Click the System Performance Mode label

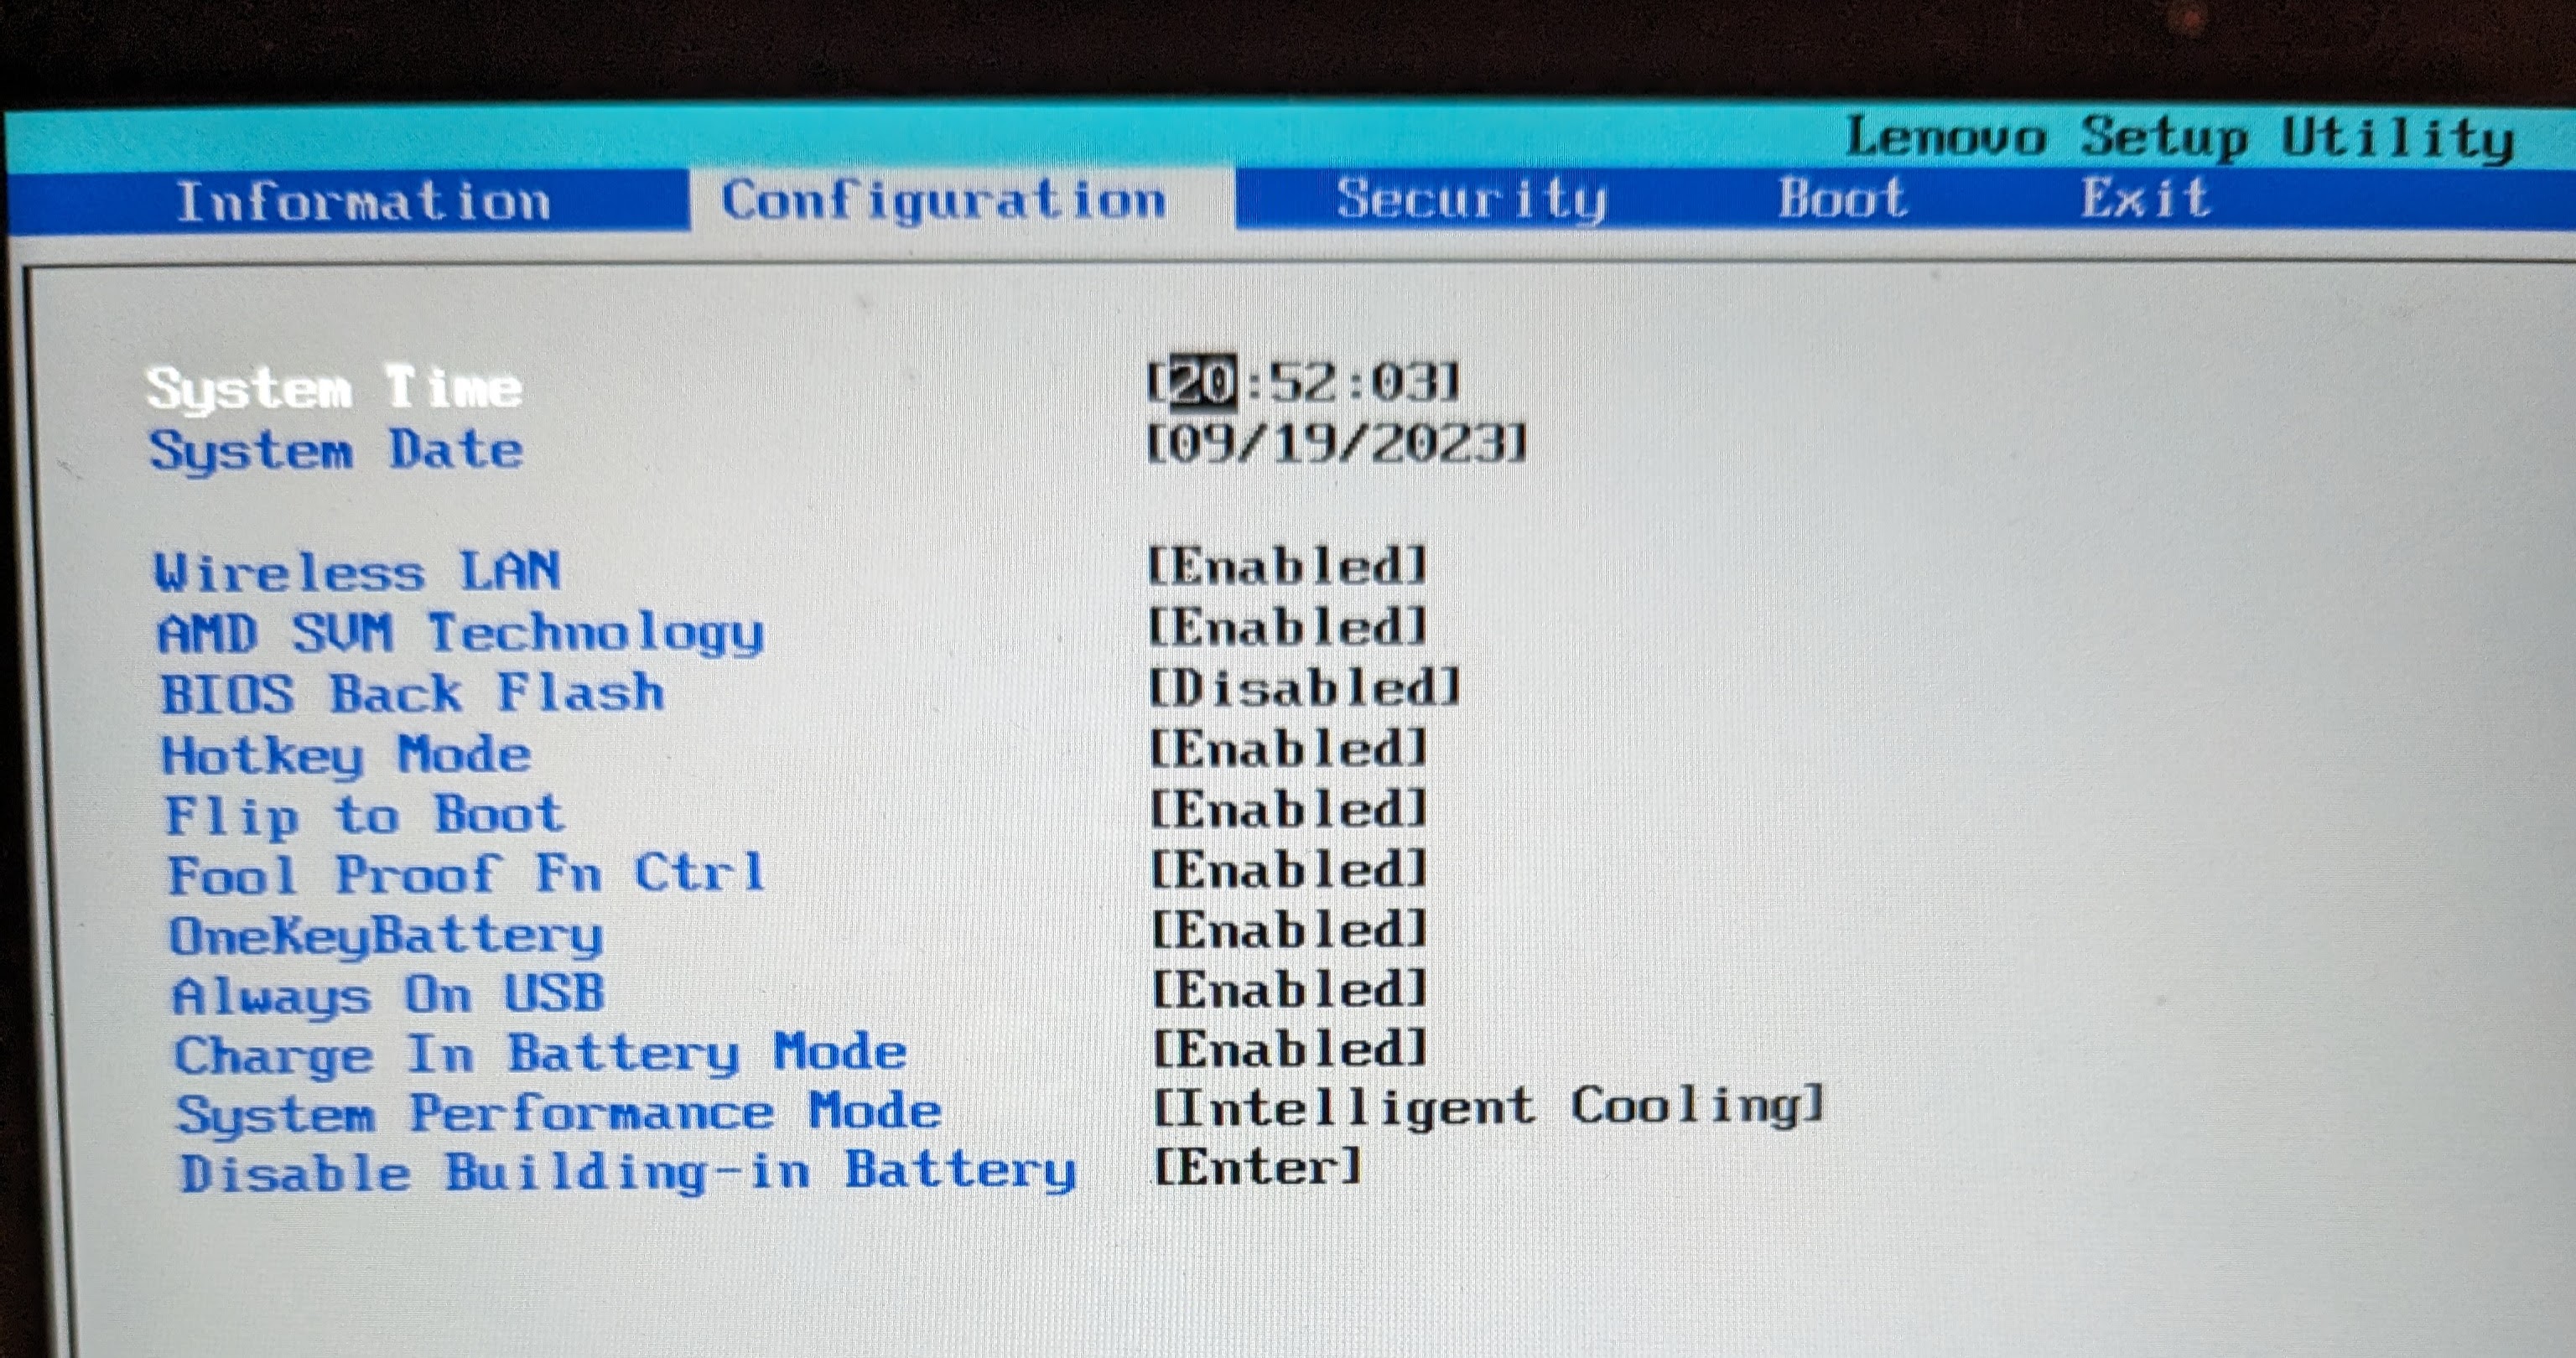558,1113
